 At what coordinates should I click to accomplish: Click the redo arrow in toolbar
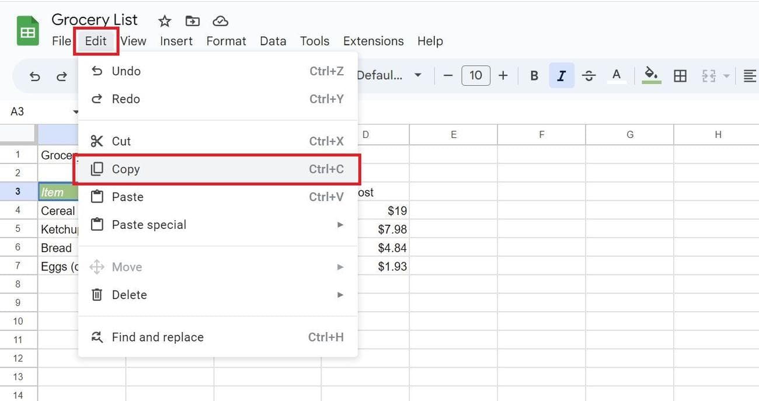pos(61,76)
